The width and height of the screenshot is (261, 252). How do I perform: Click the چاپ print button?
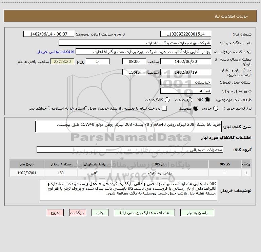point(100,213)
